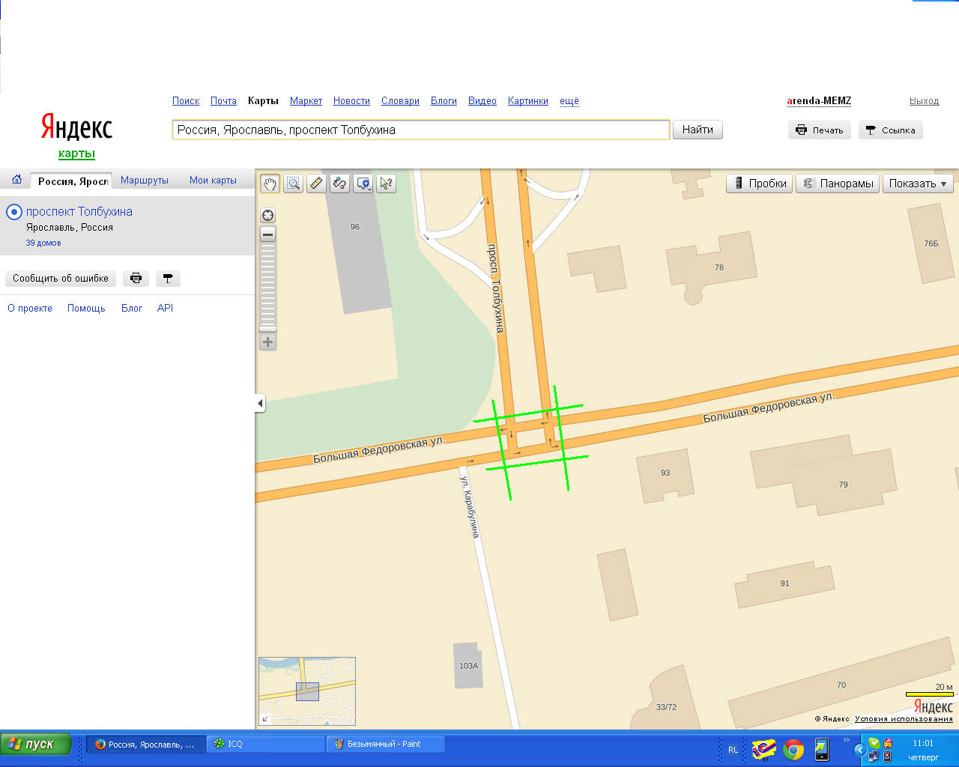Open the Показать dropdown
The width and height of the screenshot is (959, 767).
[918, 184]
